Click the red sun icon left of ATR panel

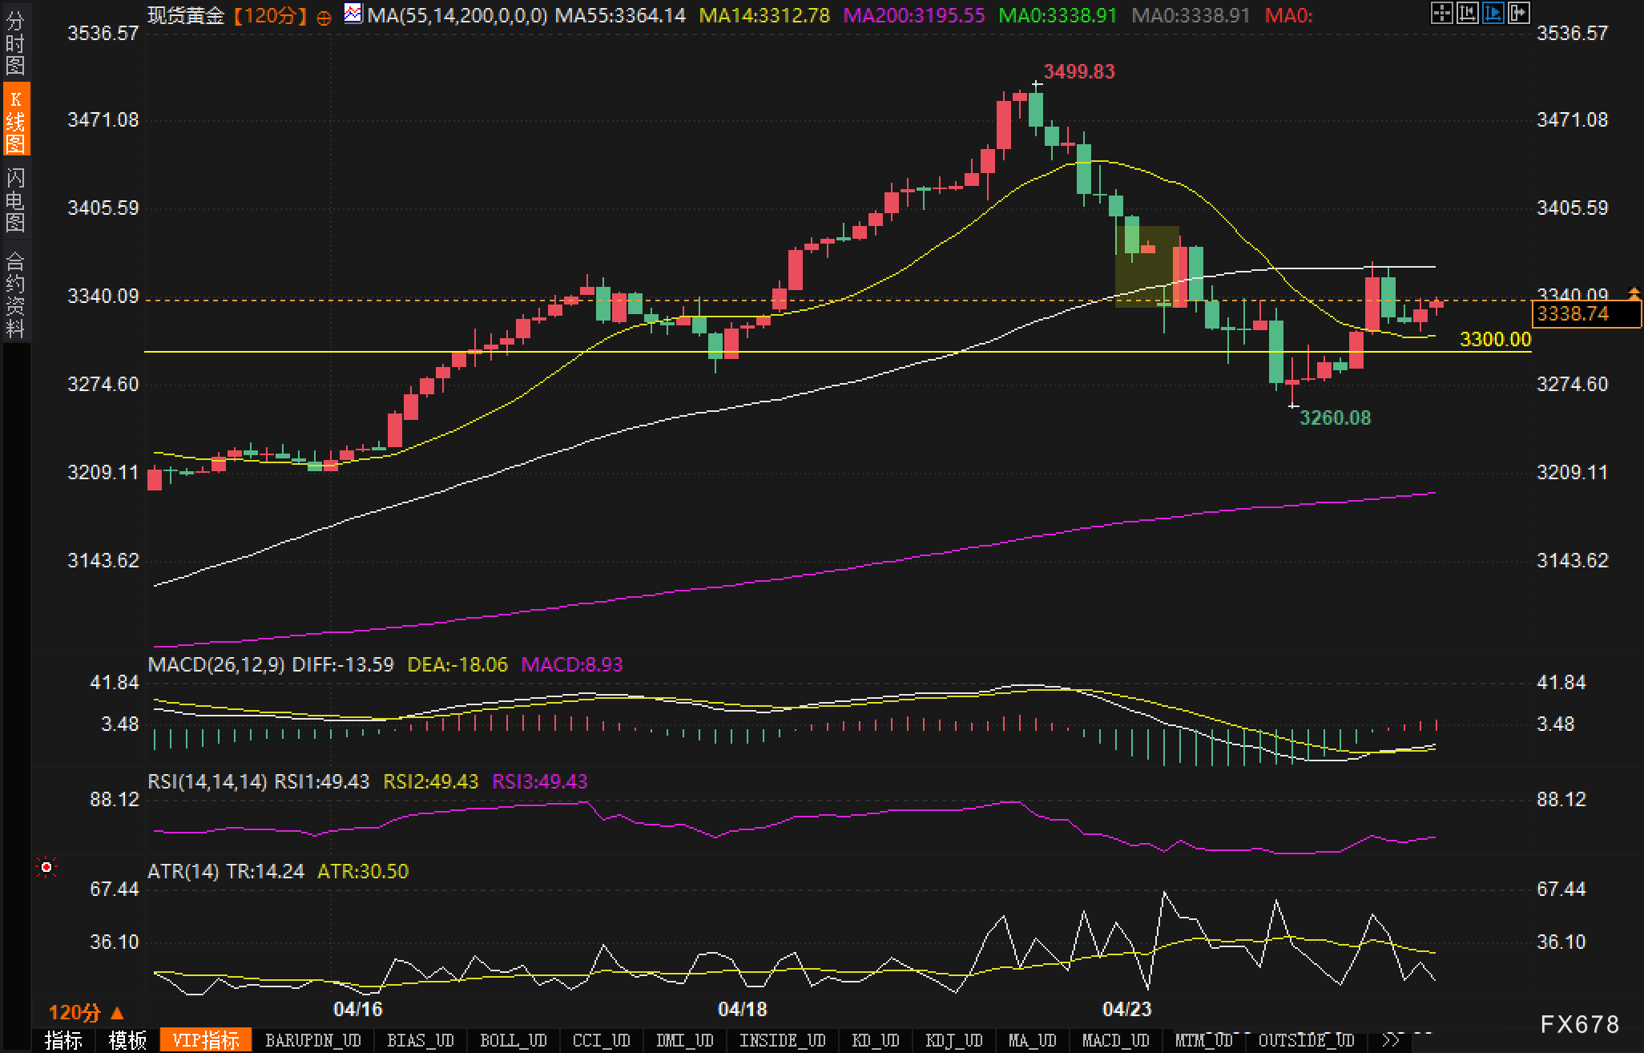coord(46,868)
